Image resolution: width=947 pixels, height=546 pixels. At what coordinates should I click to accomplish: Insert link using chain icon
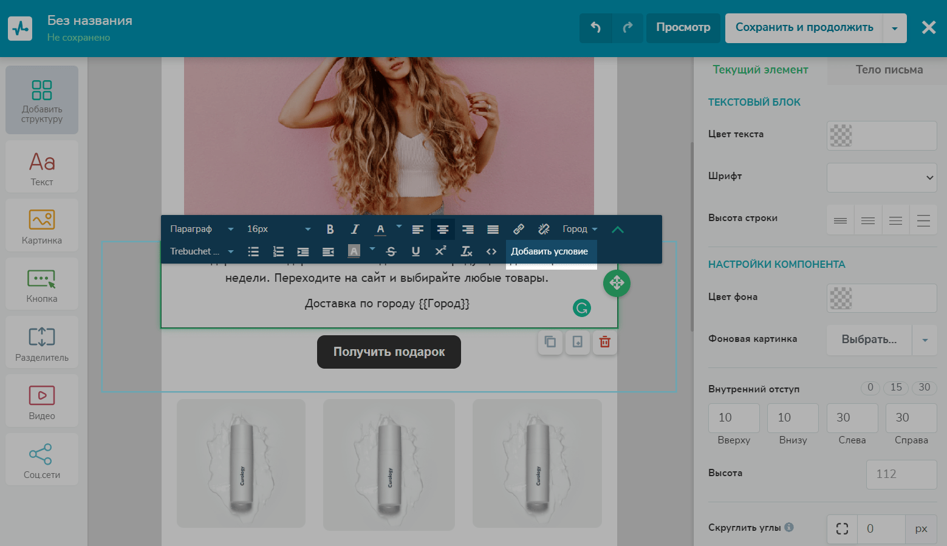(518, 229)
